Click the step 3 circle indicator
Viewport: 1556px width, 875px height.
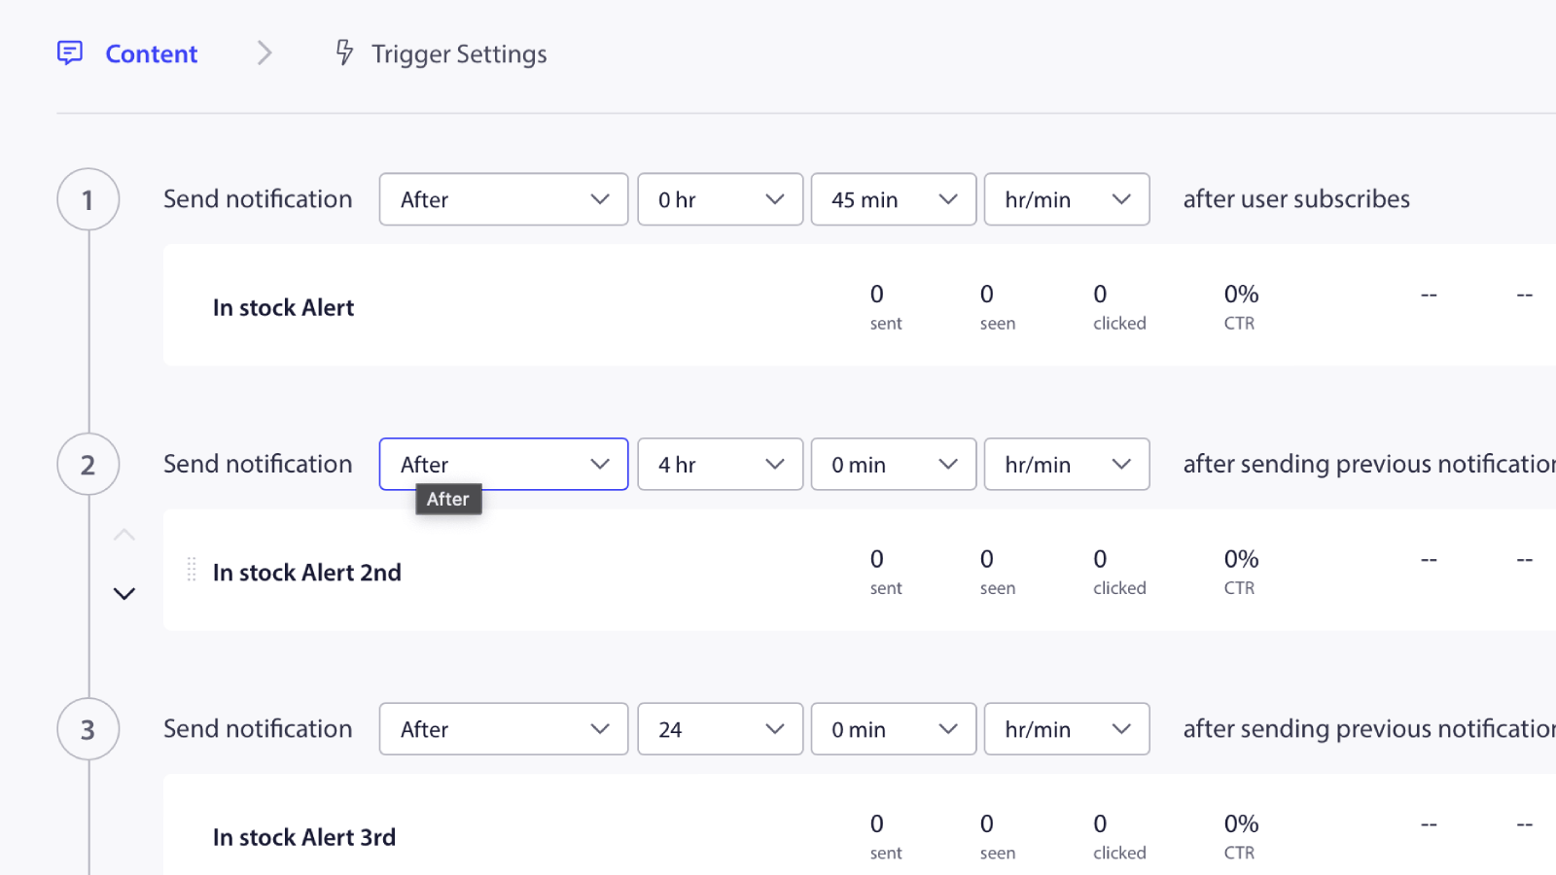tap(88, 728)
